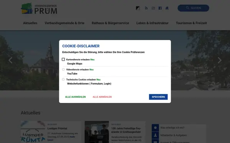230x143 pixels.
Task: Click the Verbandsgemeinde Prüm logo
Action: pyautogui.click(x=39, y=8)
